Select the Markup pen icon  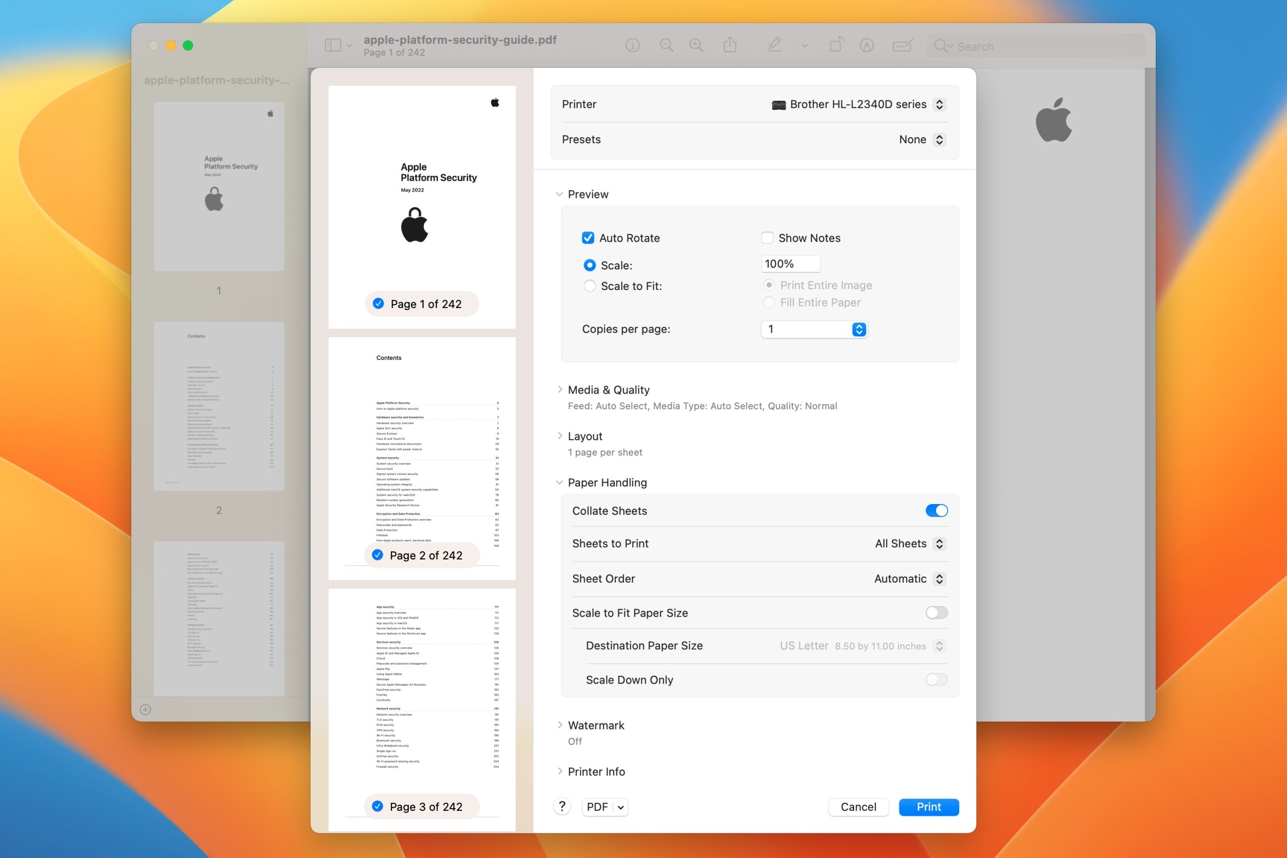click(x=775, y=45)
